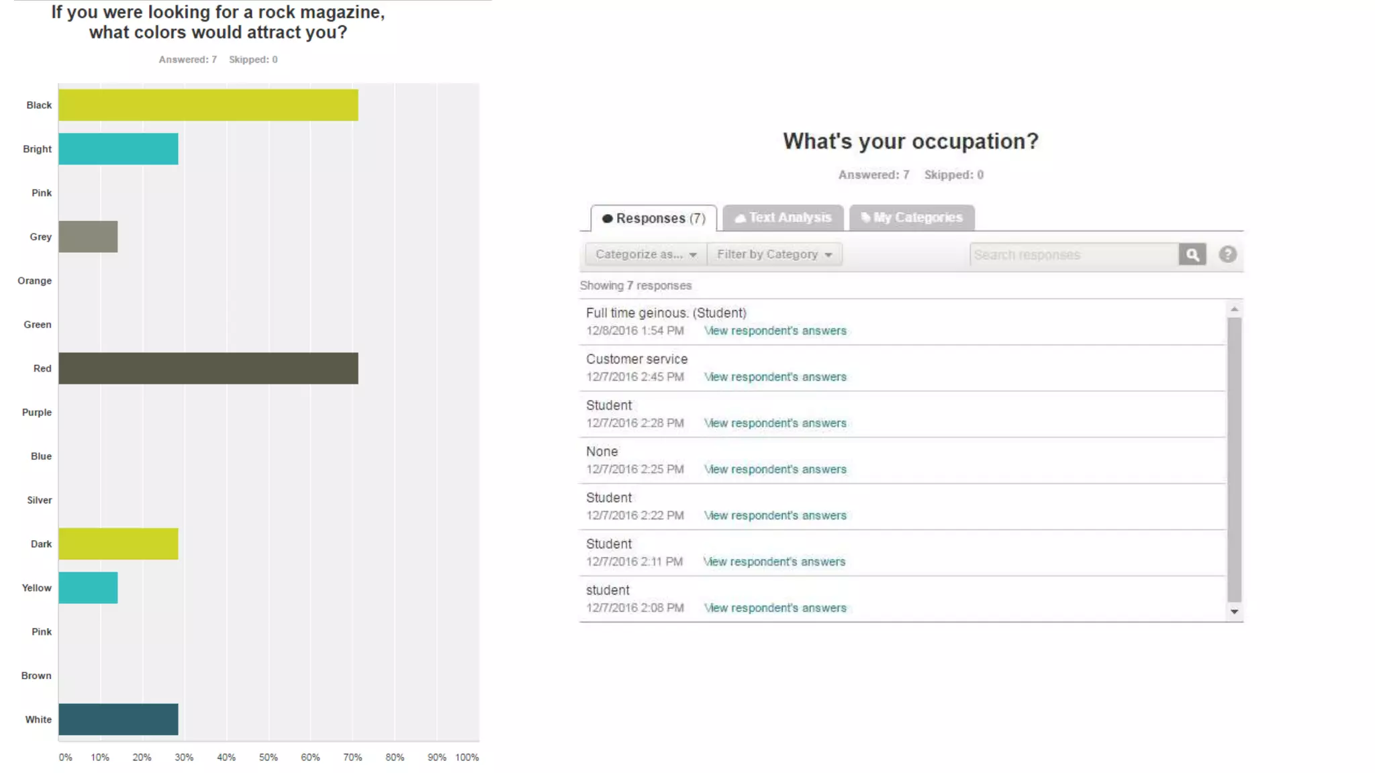
Task: Select the Responses (7) tab
Action: tap(653, 218)
